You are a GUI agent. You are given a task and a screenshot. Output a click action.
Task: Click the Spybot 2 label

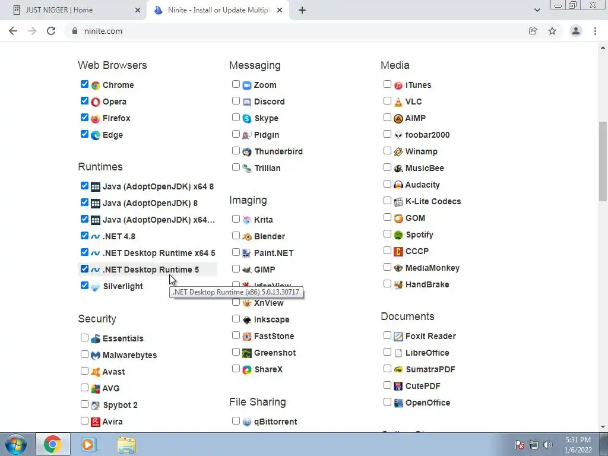point(120,405)
